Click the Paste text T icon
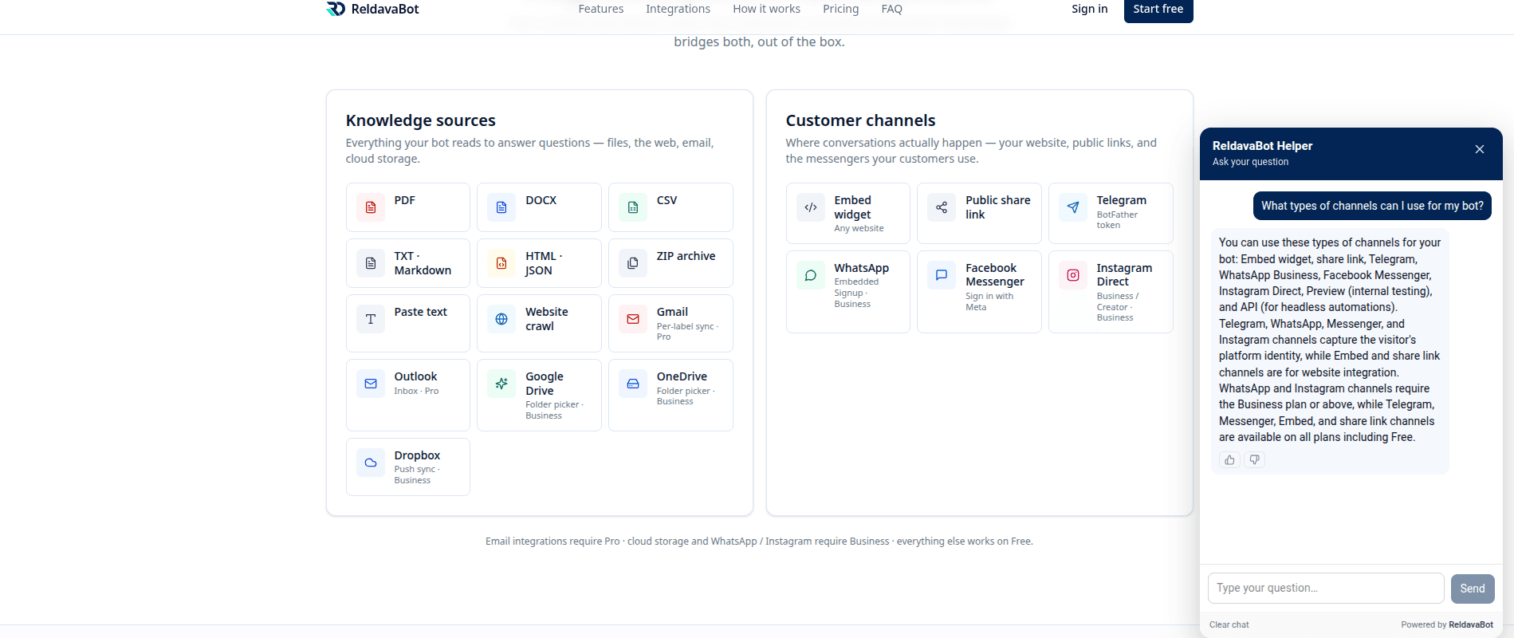 point(371,319)
